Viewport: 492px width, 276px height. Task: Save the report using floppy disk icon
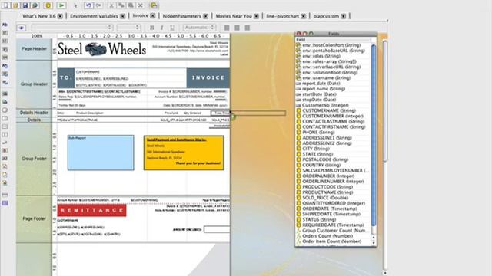pyautogui.click(x=25, y=5)
